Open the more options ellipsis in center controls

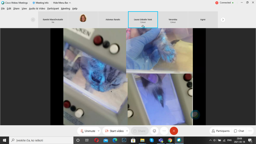(164, 131)
